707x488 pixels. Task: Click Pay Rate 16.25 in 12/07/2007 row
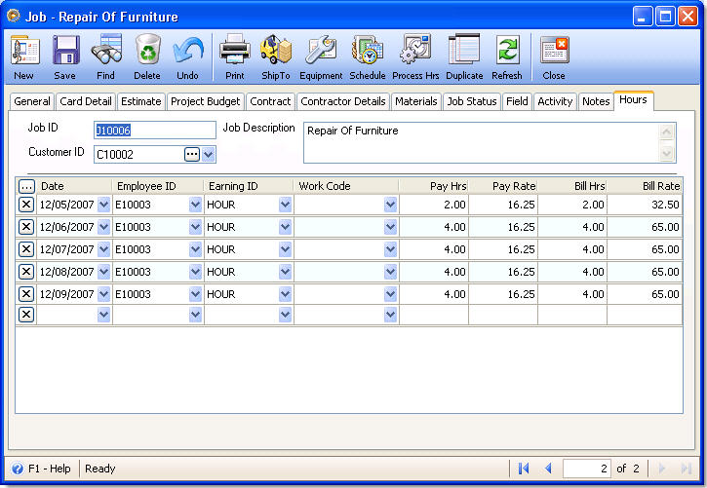(503, 249)
